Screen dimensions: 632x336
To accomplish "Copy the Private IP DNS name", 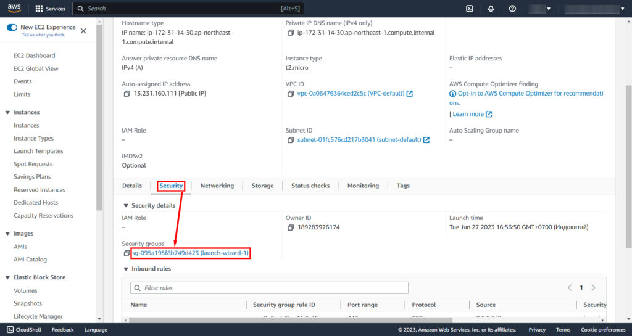I will point(290,33).
